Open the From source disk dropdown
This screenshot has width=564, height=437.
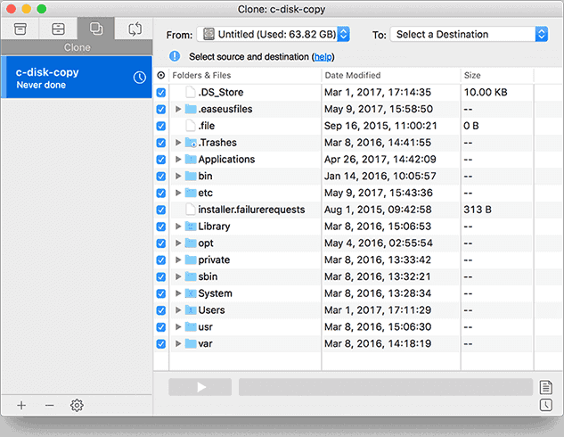[273, 34]
